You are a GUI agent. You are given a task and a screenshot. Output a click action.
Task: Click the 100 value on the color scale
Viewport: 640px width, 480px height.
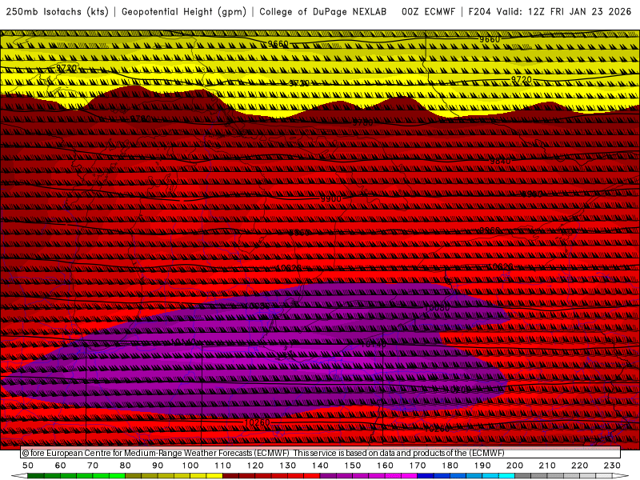190,466
